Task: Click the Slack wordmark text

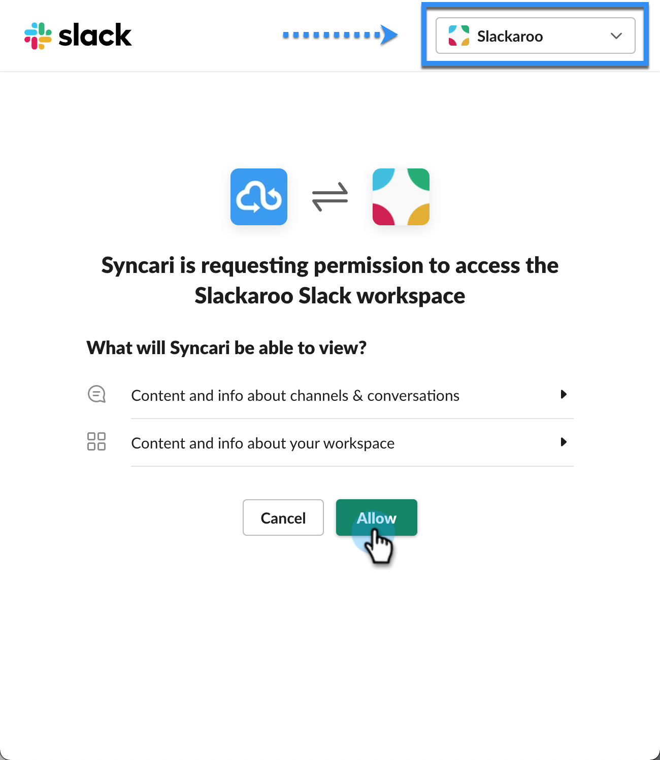Action: point(95,36)
